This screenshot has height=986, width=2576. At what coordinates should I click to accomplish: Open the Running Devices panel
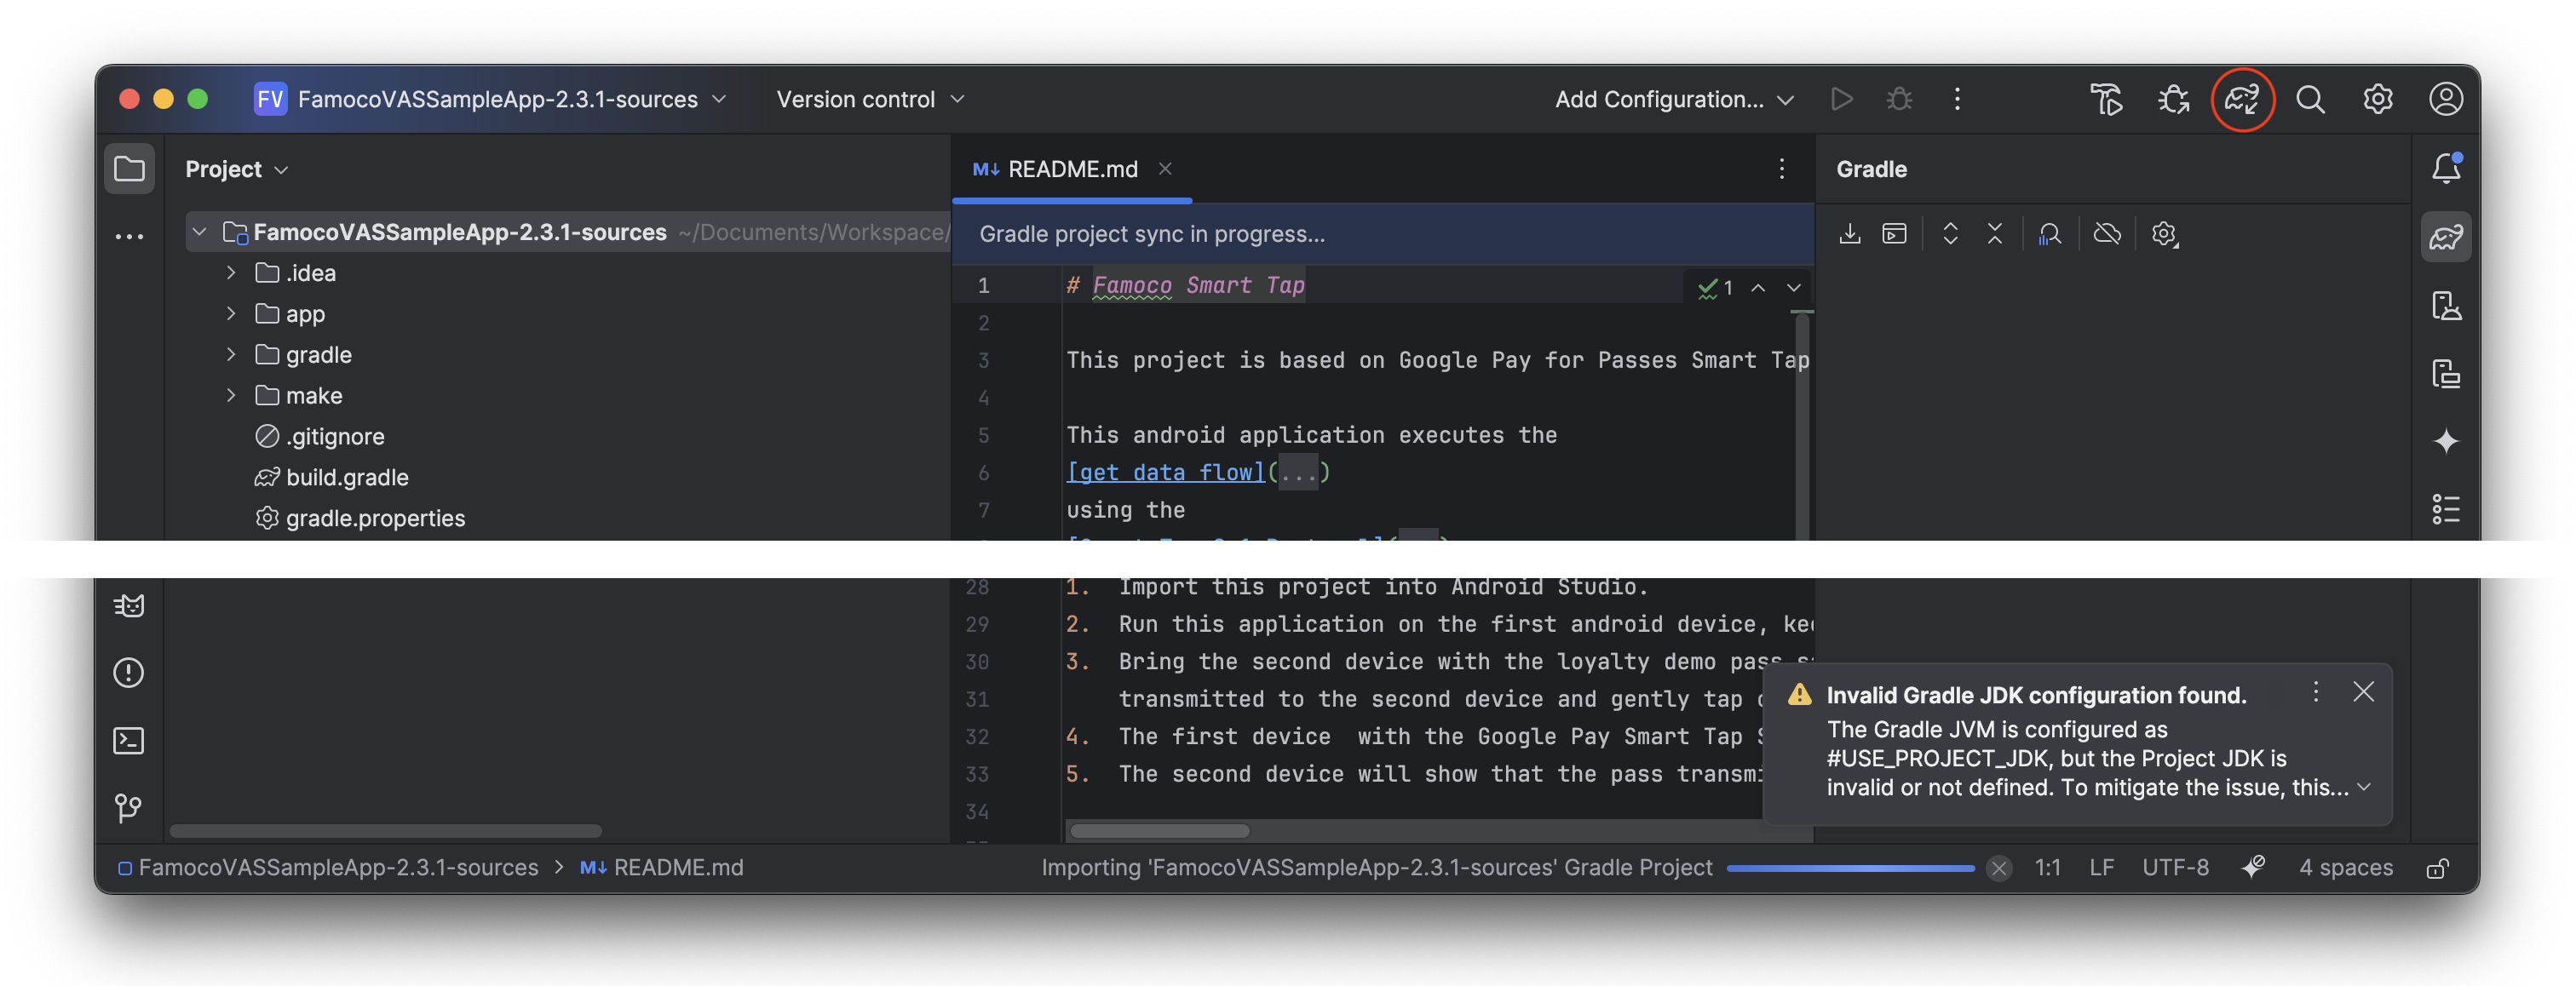[x=2447, y=374]
